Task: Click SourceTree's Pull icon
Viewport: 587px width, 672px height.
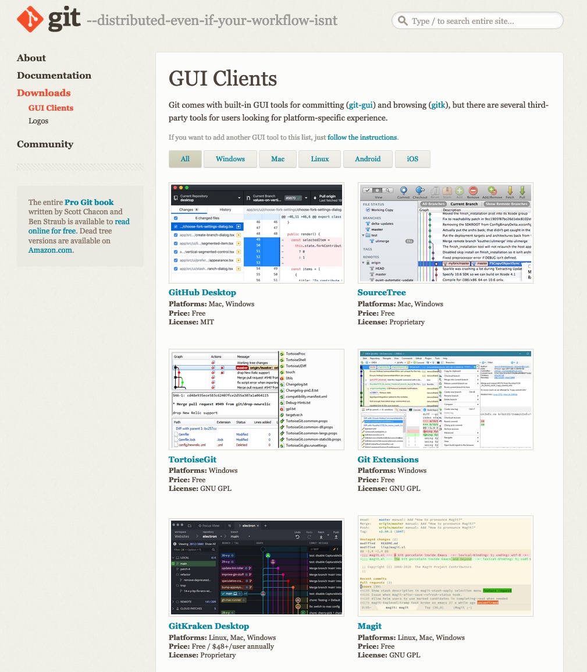Action: click(x=521, y=190)
